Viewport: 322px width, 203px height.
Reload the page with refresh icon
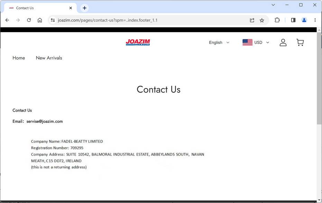pos(29,20)
